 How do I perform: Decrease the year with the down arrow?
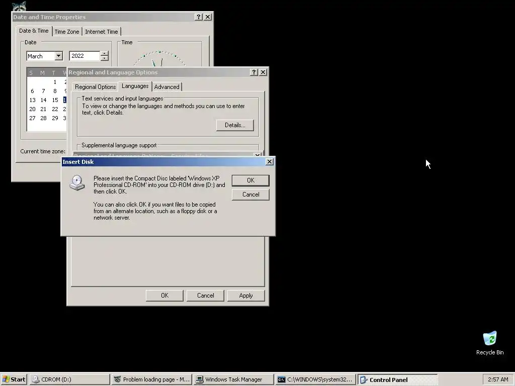(105, 58)
